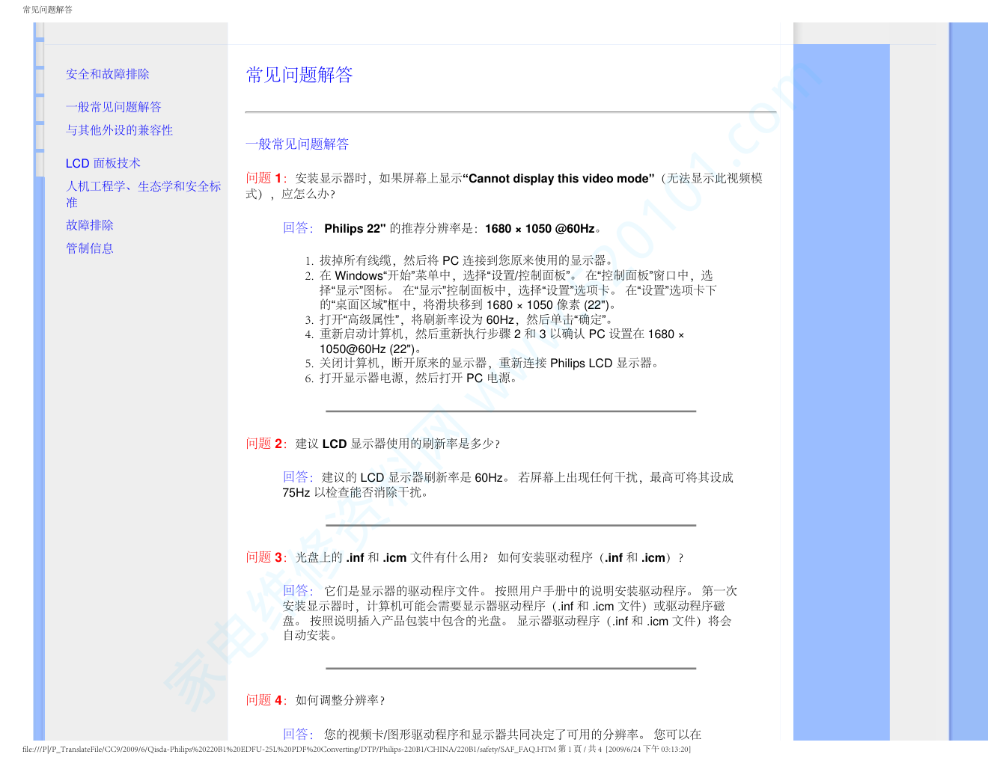Click the 回答 label under question 3
This screenshot has height=763, width=988.
pos(298,591)
